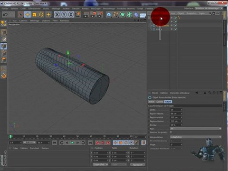This screenshot has height=171, width=228.
Task: Activate the Rotate tool
Action: click(41, 15)
